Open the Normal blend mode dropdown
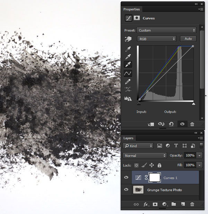 point(145,156)
